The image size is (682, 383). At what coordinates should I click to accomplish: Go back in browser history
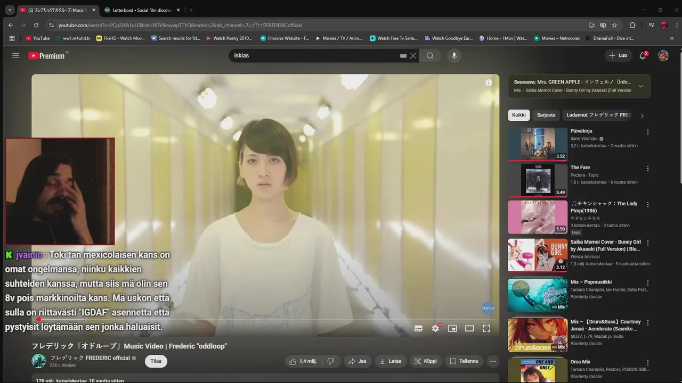point(11,25)
